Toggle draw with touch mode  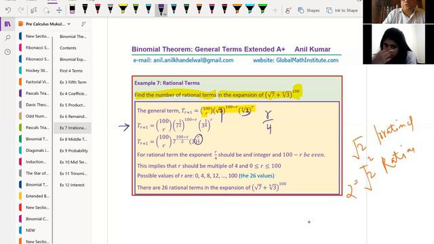288,11
